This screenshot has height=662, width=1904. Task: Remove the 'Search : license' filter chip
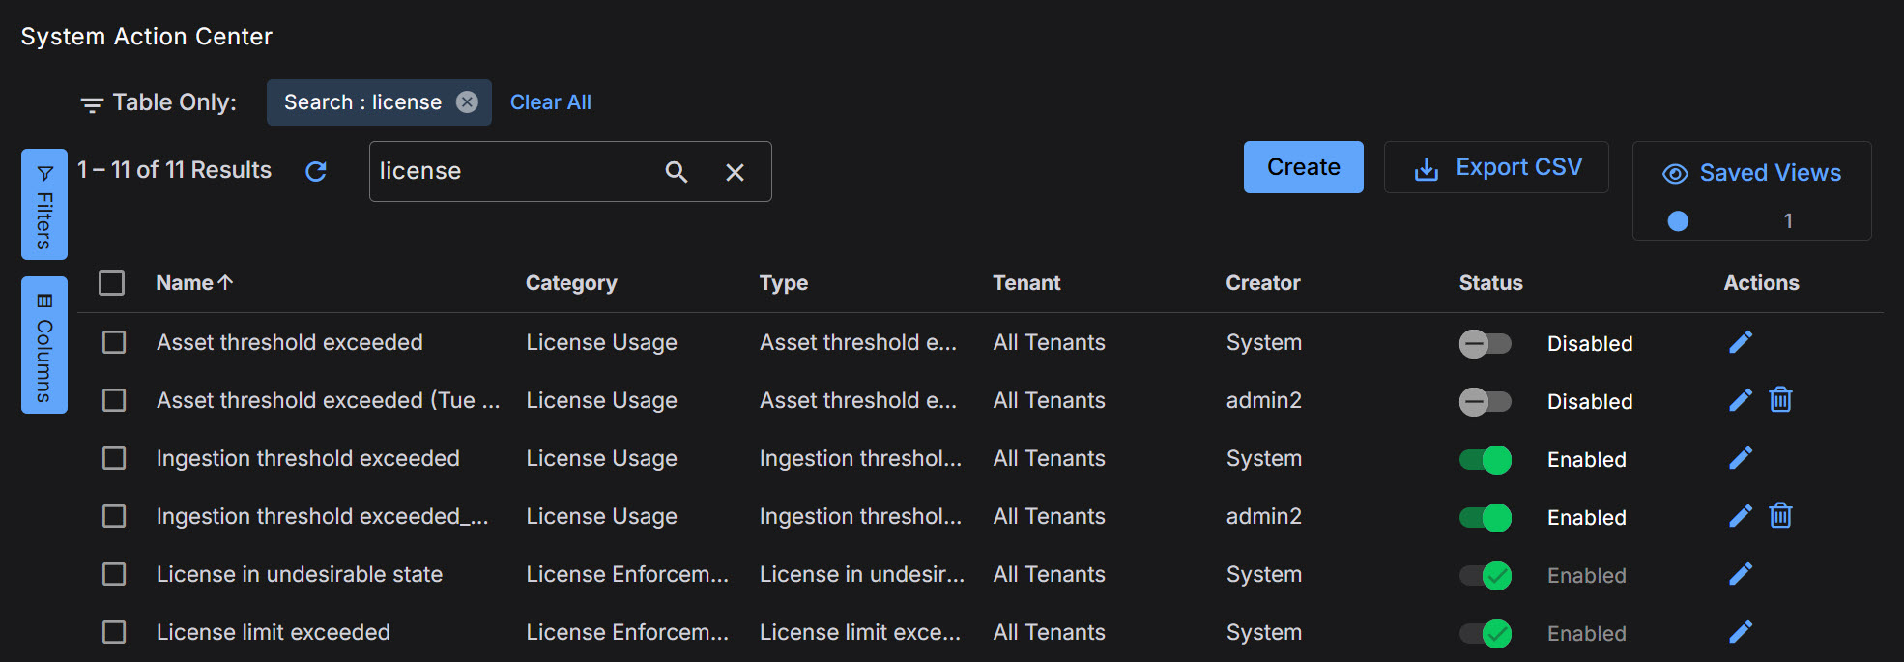(467, 102)
